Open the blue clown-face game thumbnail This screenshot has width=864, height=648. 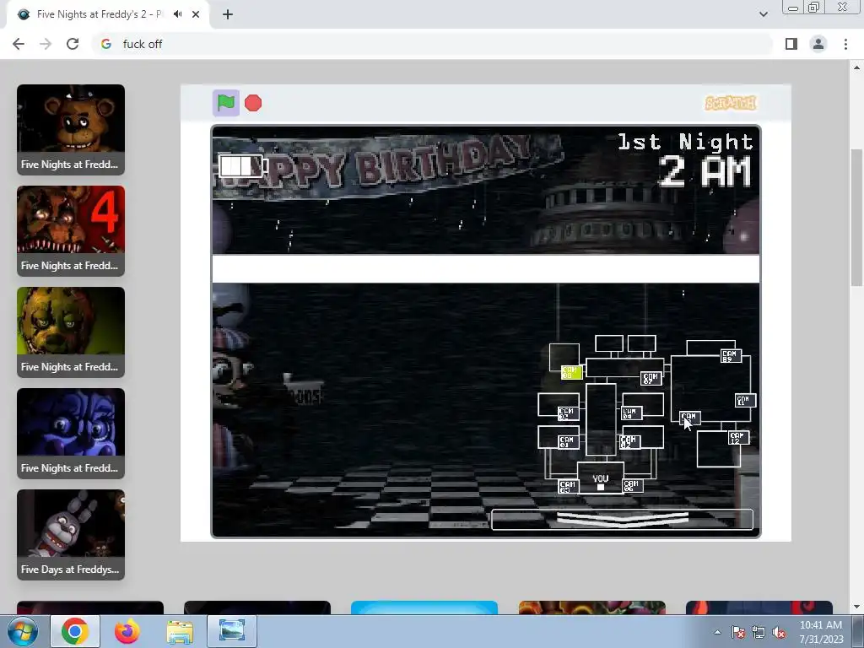(x=71, y=434)
